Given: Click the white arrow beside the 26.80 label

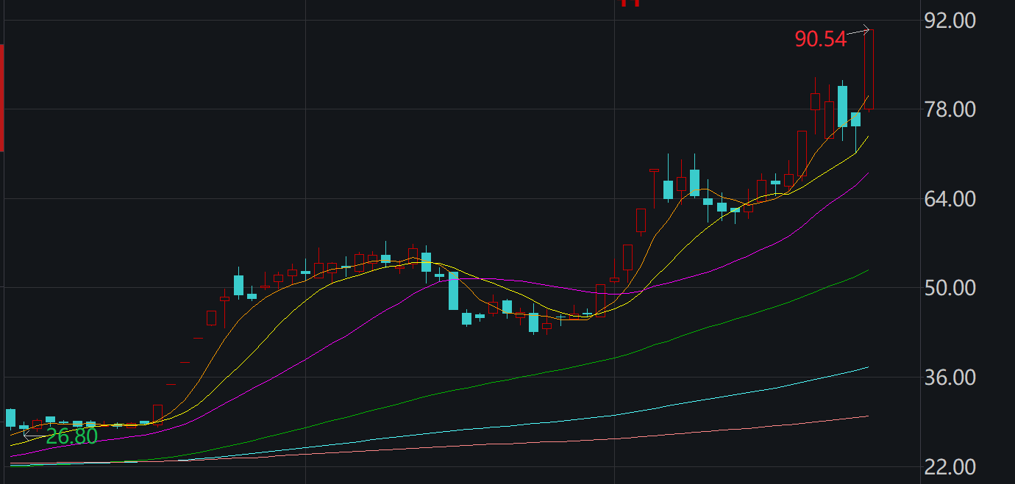Looking at the screenshot, I should (33, 436).
